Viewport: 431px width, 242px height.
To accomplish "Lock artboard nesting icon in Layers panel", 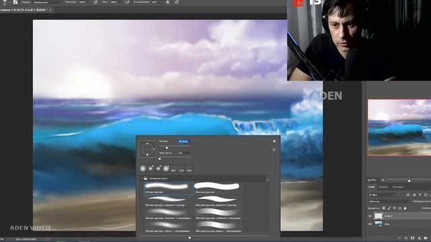I will coord(399,208).
